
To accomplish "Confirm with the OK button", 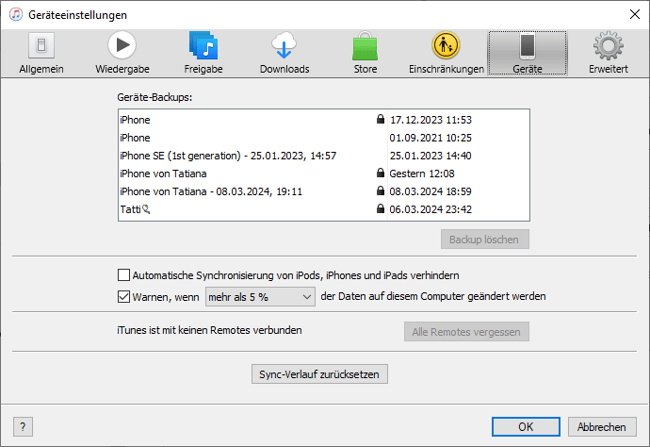I will (x=526, y=426).
